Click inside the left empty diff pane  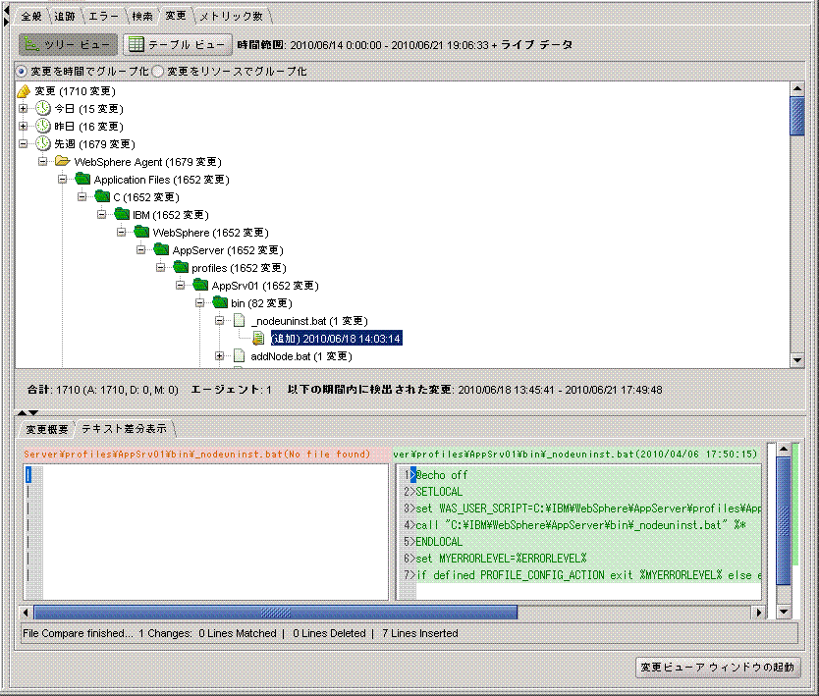(206, 532)
